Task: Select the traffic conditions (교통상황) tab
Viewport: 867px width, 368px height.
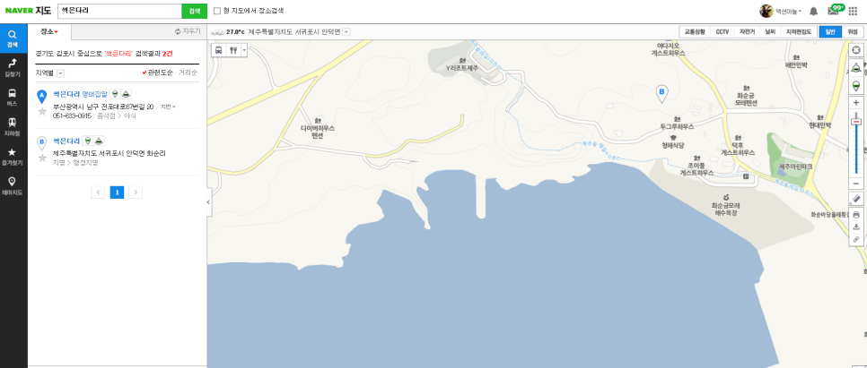Action: pos(695,32)
